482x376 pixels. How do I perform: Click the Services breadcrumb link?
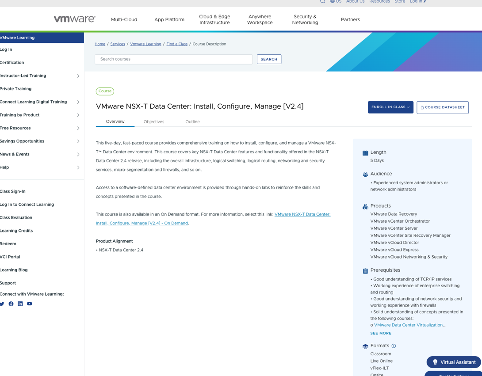pyautogui.click(x=118, y=44)
